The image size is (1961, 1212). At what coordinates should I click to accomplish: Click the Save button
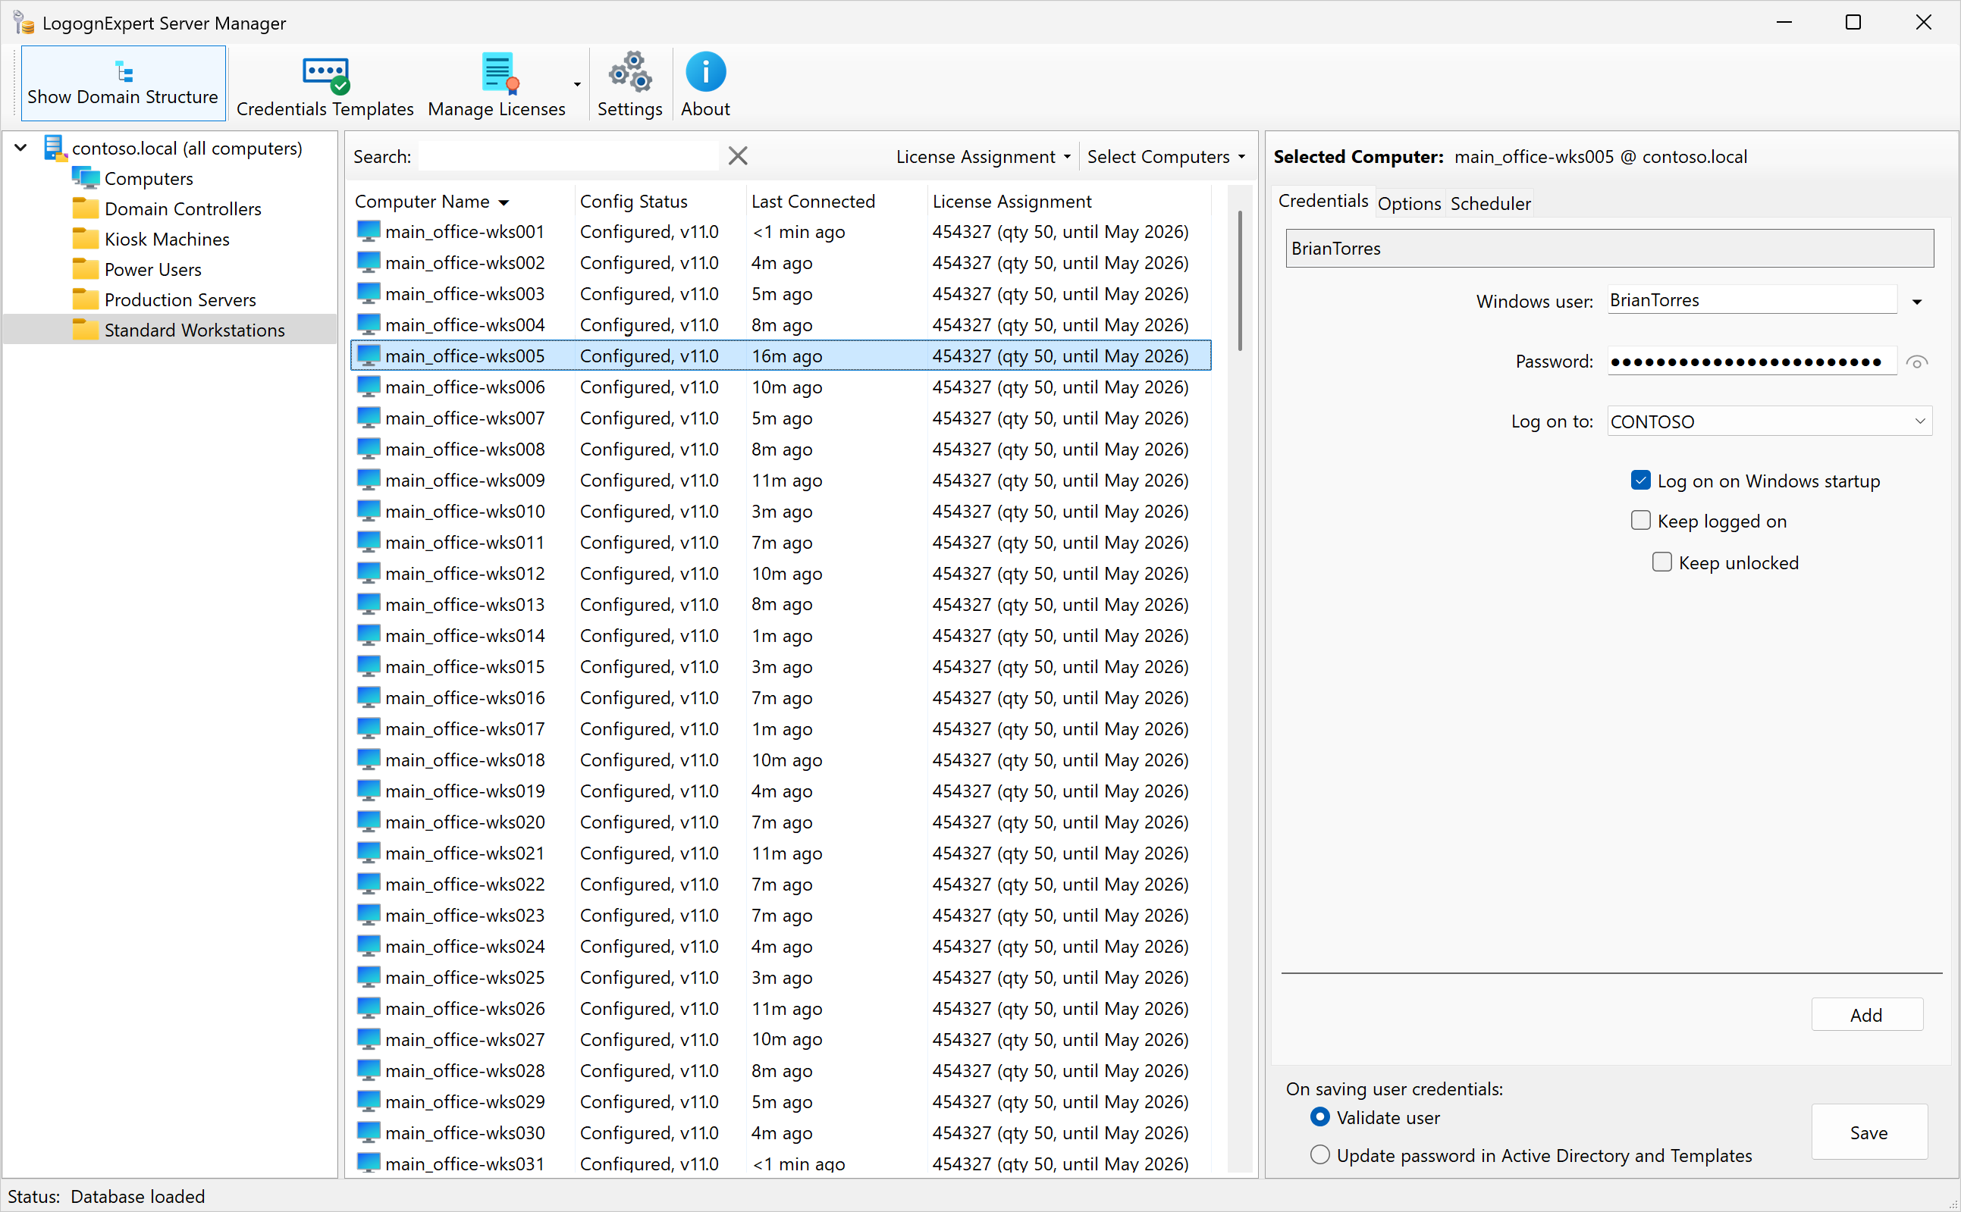(x=1868, y=1132)
